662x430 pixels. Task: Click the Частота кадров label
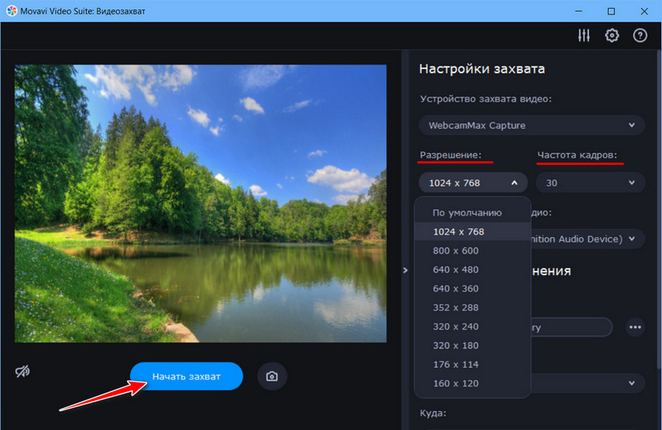click(576, 156)
